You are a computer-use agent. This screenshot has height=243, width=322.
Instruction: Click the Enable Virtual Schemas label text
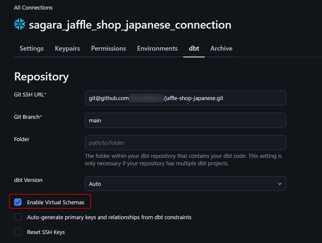(x=56, y=202)
